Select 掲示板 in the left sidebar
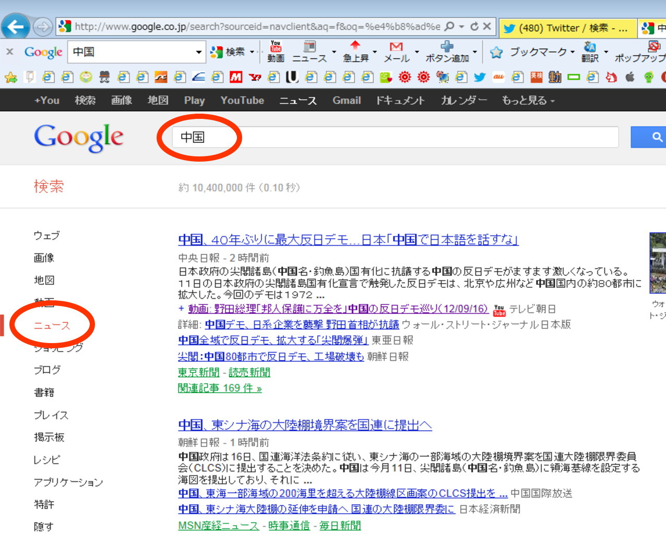 (x=49, y=437)
